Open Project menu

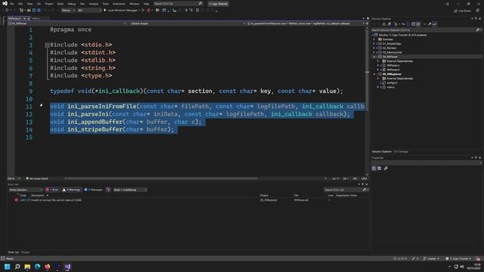pyautogui.click(x=48, y=4)
